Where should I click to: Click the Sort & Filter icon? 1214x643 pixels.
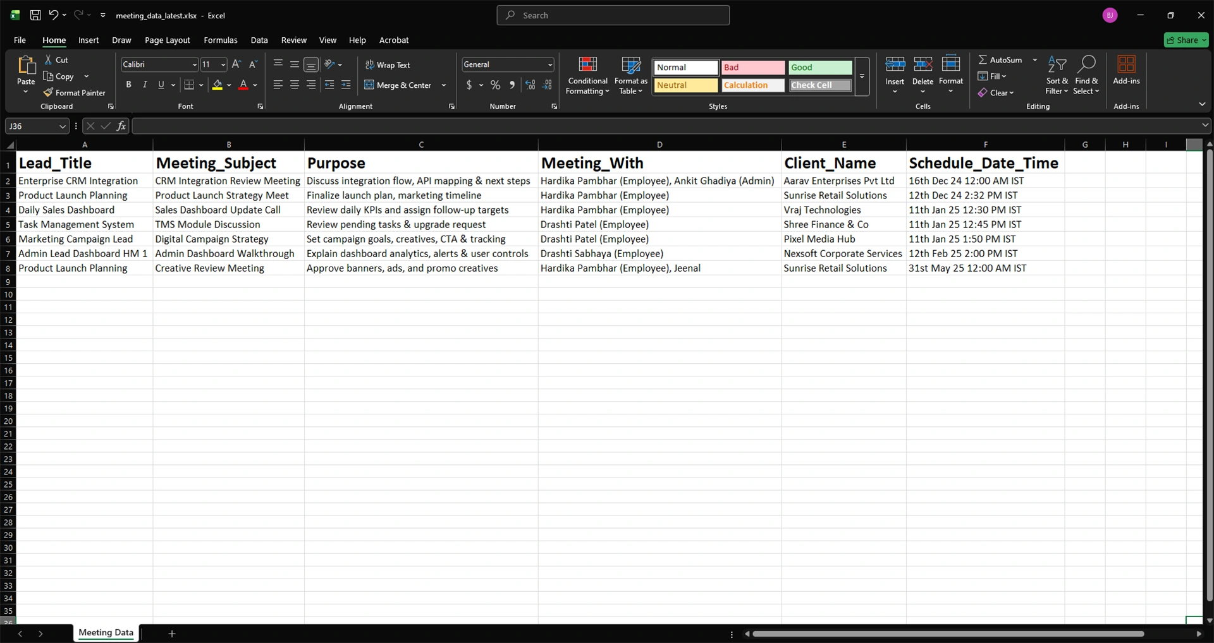tap(1057, 65)
